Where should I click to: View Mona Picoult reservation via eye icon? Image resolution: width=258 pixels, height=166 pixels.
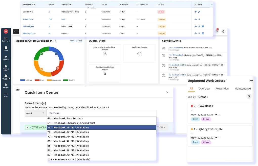click(x=196, y=26)
